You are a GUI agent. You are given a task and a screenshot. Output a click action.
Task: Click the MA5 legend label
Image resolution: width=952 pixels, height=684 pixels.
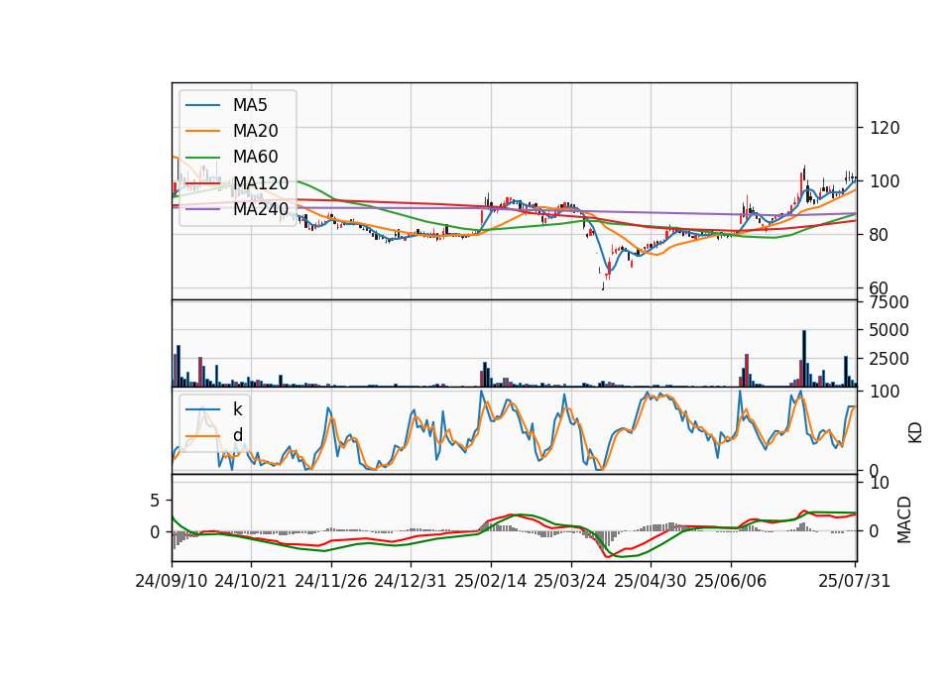tap(250, 105)
